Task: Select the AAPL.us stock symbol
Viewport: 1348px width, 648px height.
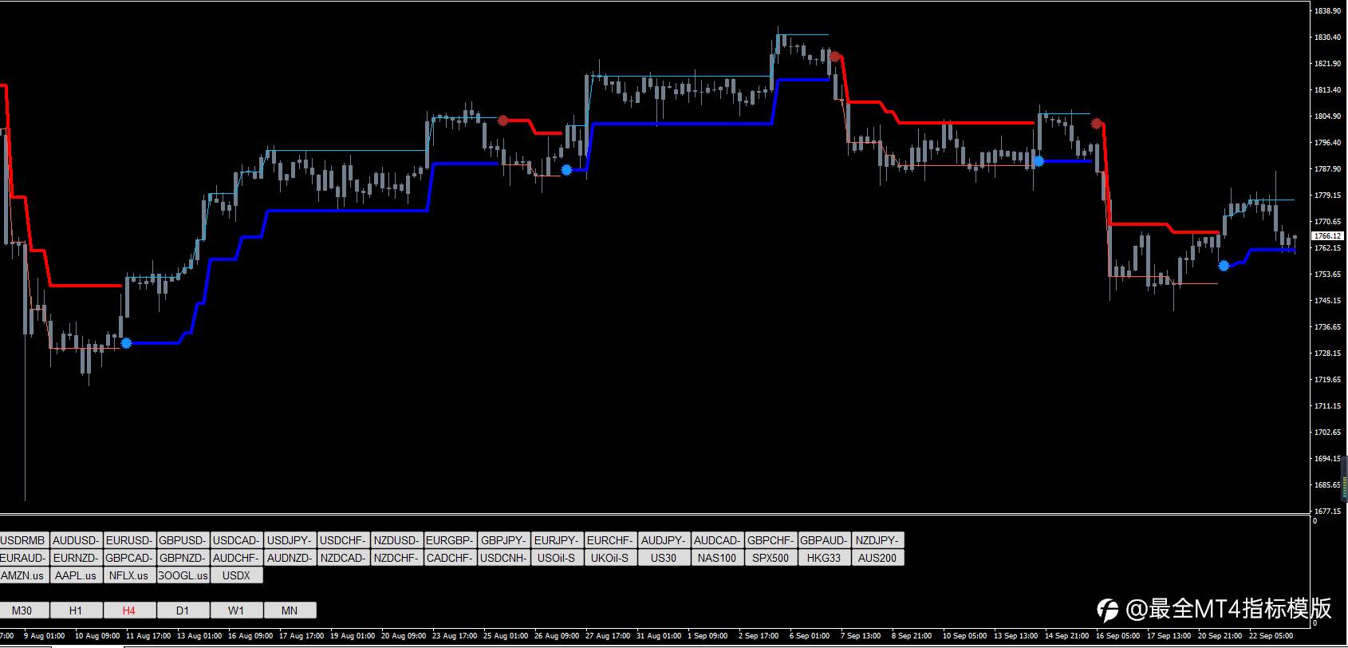Action: [x=76, y=575]
